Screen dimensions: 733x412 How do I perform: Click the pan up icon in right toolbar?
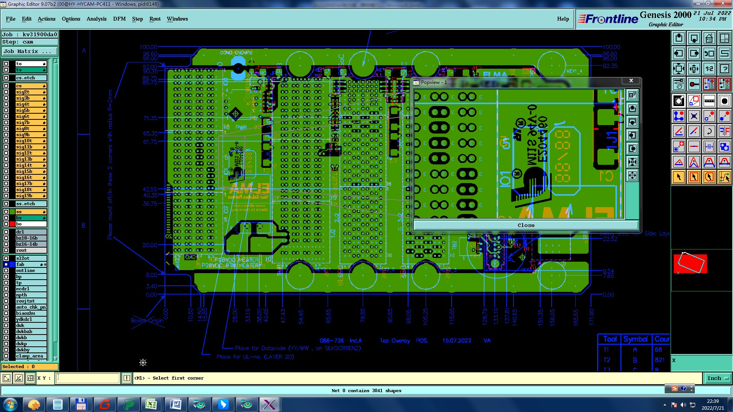click(679, 38)
